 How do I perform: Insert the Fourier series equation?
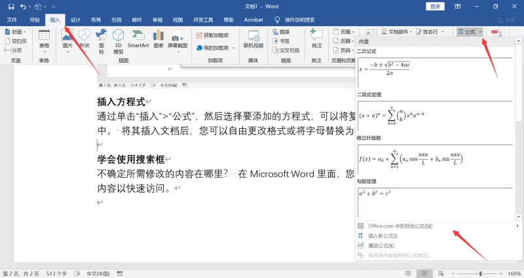[435, 159]
